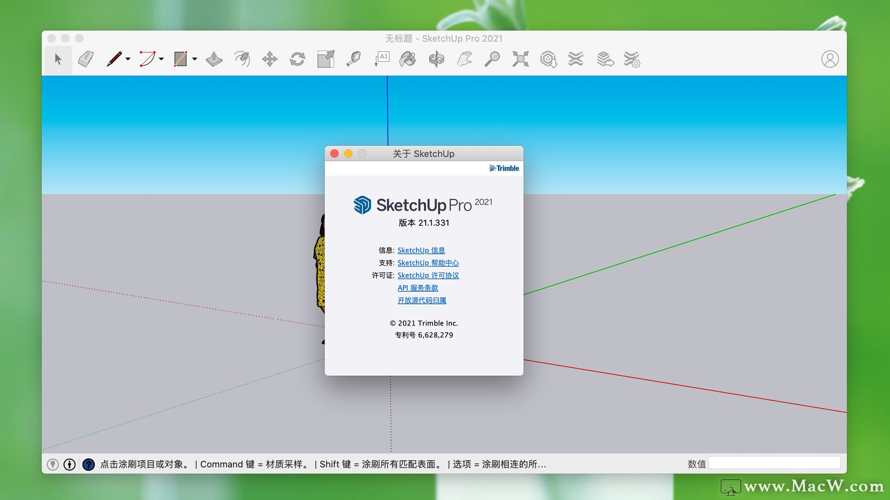890x500 pixels.
Task: Select the Arc tool
Action: tap(147, 59)
